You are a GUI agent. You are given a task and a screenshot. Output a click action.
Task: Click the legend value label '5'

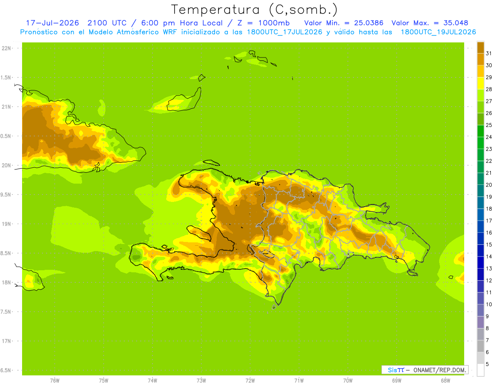(487, 364)
